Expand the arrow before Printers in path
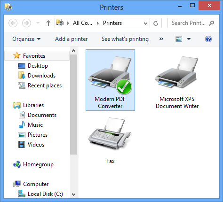This screenshot has height=202, width=223. tap(98, 23)
